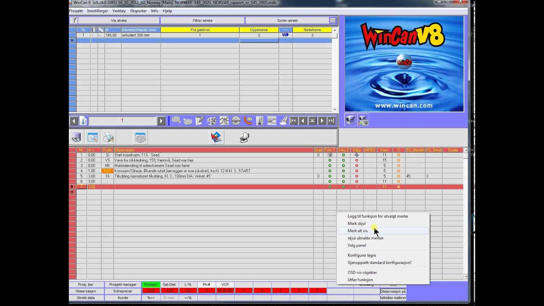
Task: Open the percent graph icon
Action: point(224,121)
